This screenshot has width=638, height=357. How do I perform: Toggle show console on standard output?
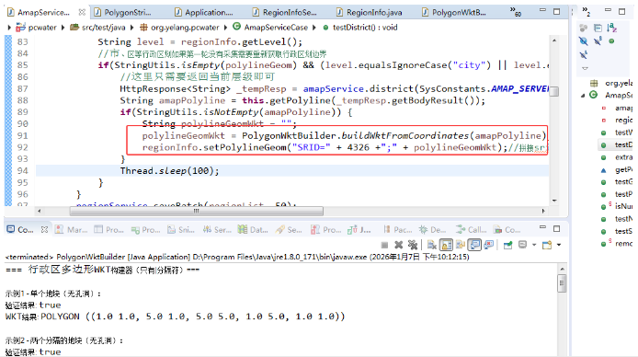(474, 245)
